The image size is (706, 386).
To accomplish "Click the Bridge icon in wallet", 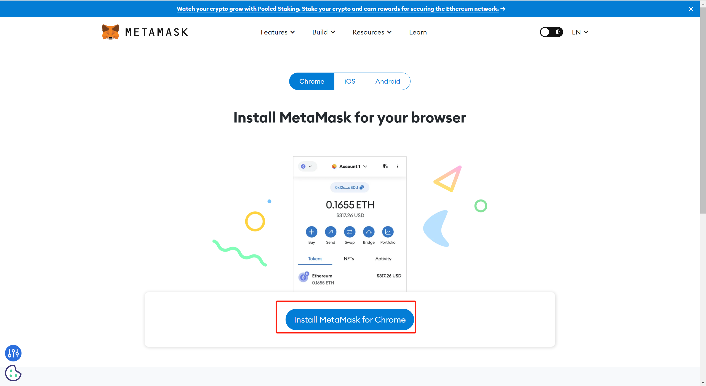I will pos(369,232).
